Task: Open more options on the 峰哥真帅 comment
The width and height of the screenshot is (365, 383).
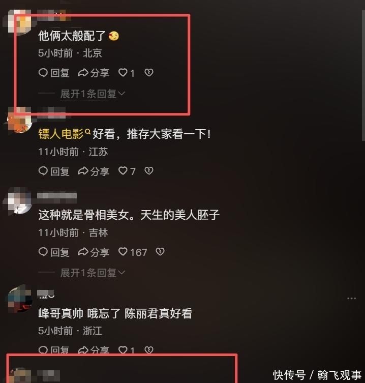Action: (x=351, y=299)
